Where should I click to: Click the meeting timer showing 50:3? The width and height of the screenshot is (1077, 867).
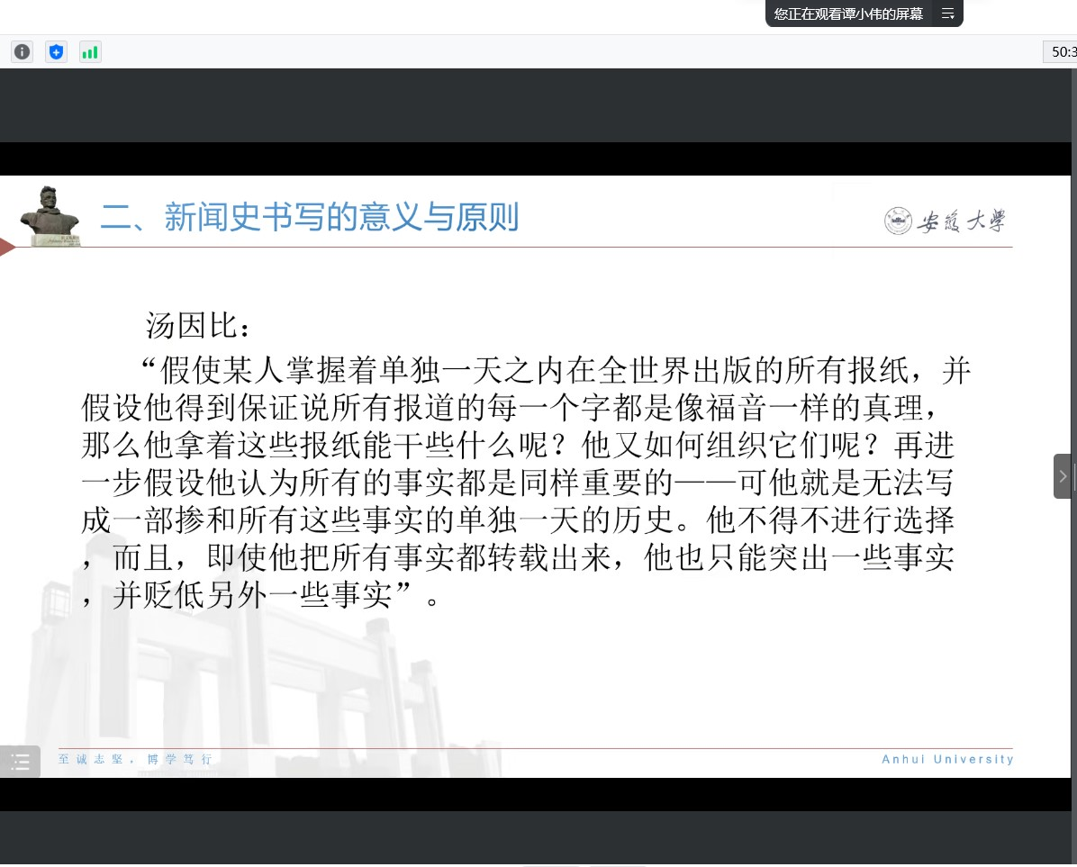1062,52
